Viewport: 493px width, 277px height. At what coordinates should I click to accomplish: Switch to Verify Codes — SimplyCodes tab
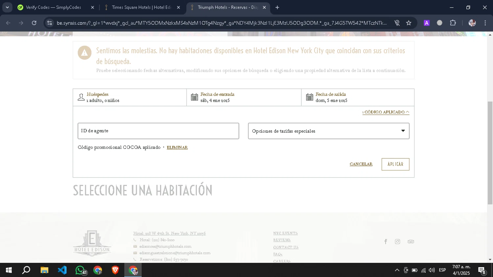click(x=53, y=7)
